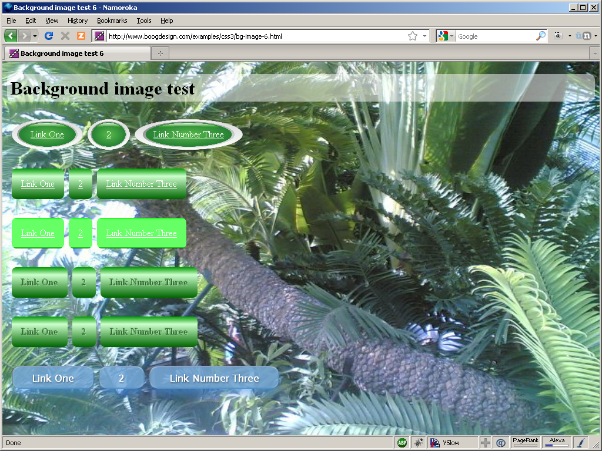Click blue translucent 'Link One' button
This screenshot has width=602, height=451.
[x=53, y=378]
